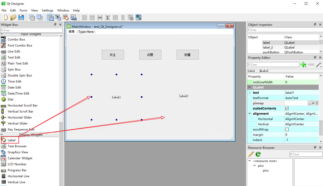Open the Form menu

pyautogui.click(x=23, y=10)
